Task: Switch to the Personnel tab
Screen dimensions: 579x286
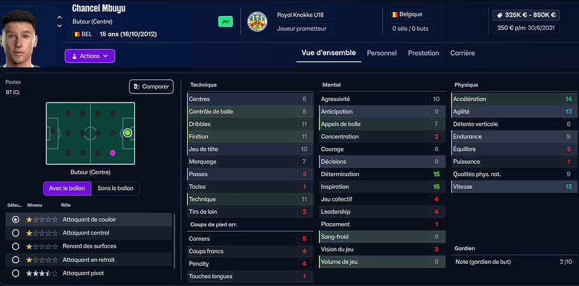Action: click(x=382, y=53)
